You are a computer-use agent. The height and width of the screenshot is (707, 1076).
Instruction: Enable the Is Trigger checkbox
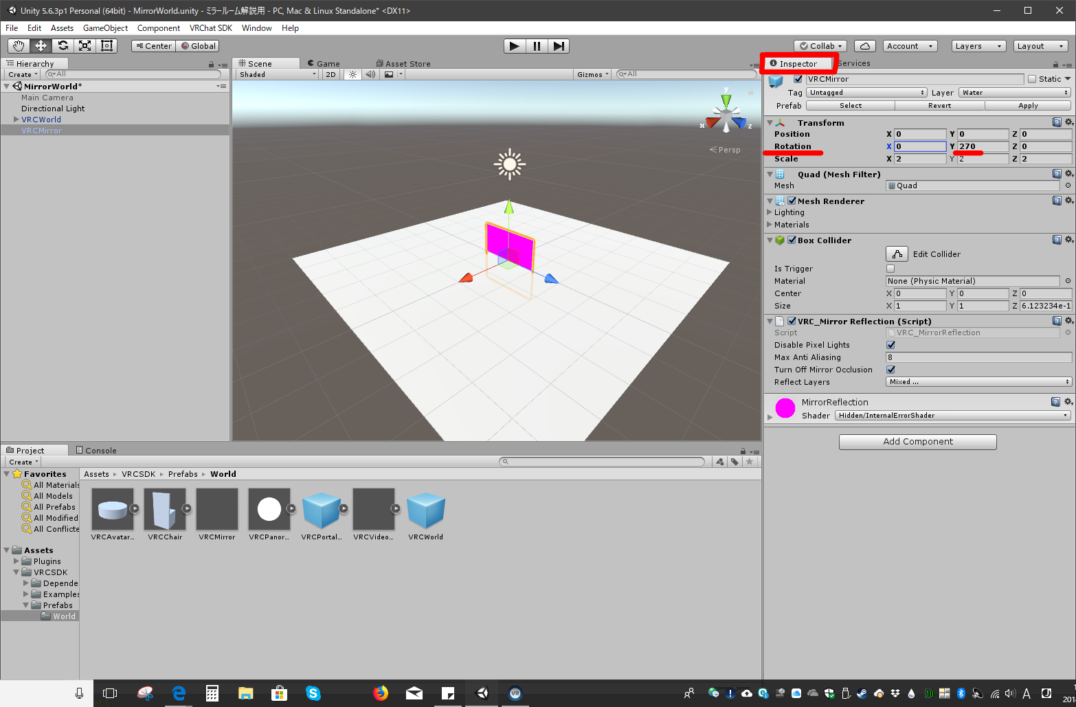click(x=890, y=269)
